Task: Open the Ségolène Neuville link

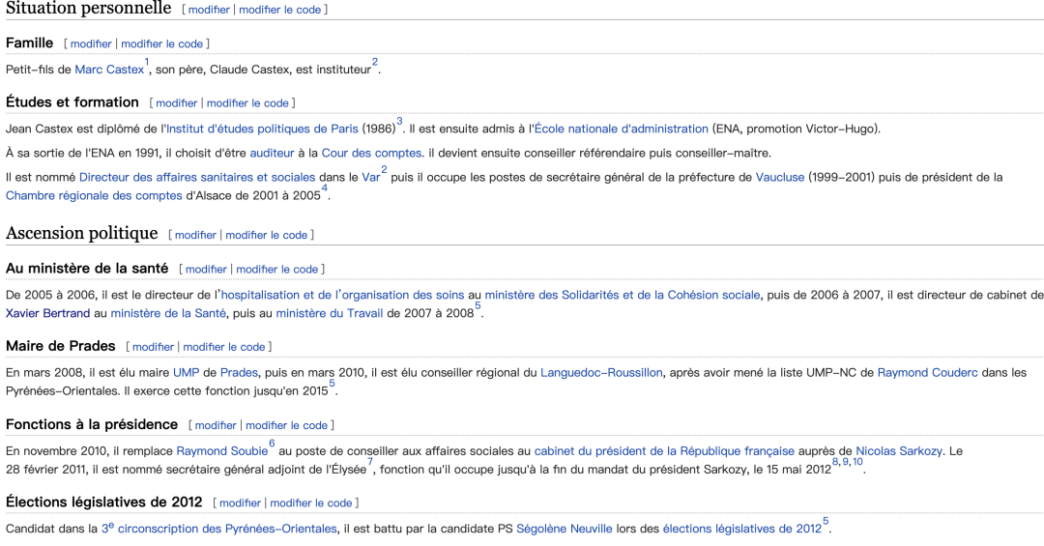Action: pyautogui.click(x=564, y=529)
